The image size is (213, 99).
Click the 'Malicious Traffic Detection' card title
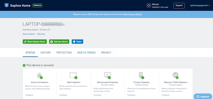[x=176, y=82]
